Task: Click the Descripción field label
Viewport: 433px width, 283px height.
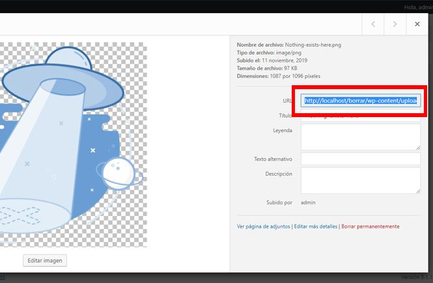Action: [x=278, y=174]
